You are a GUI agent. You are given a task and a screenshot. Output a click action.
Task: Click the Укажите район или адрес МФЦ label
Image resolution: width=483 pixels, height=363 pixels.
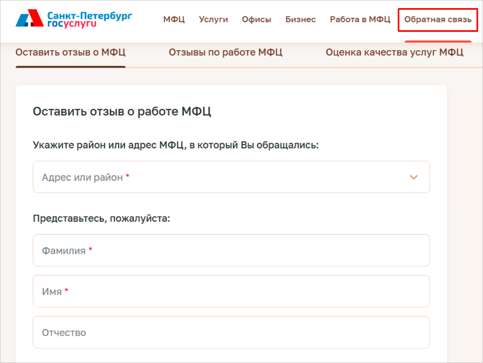click(x=176, y=145)
